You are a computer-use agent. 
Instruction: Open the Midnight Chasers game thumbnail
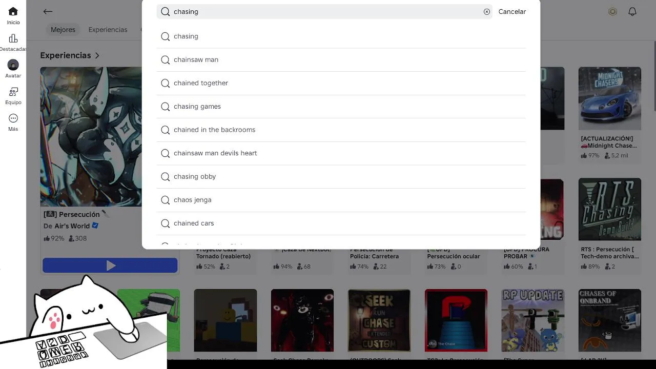point(610,98)
